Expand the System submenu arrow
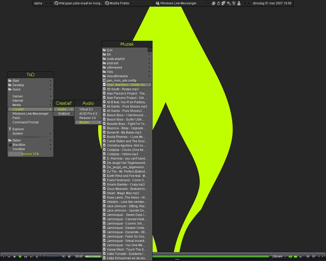The image size is (326, 261). click(x=50, y=134)
